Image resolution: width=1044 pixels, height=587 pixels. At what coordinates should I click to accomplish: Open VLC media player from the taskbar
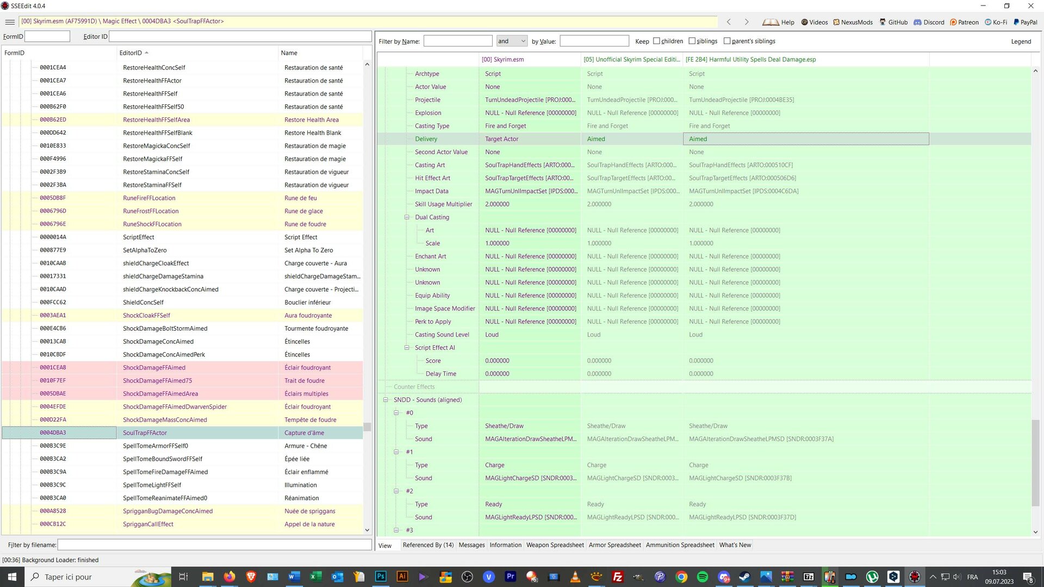click(575, 577)
